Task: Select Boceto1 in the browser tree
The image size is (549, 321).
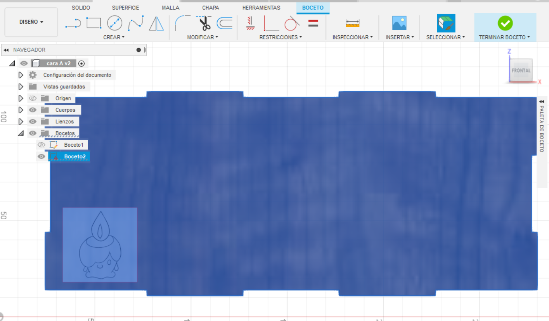Action: (x=74, y=145)
